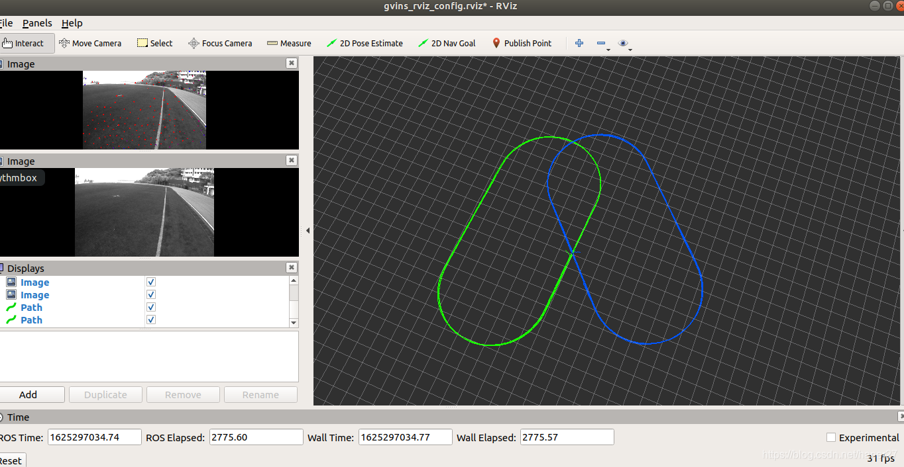Click the Rename button
This screenshot has height=467, width=904.
point(260,395)
